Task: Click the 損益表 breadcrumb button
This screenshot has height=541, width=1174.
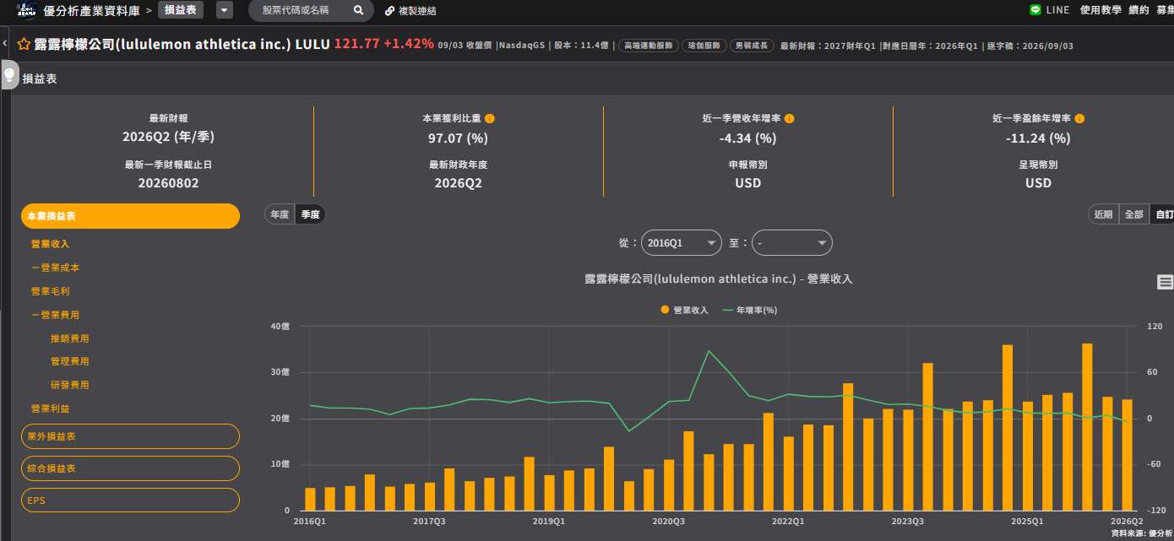Action: [x=180, y=10]
